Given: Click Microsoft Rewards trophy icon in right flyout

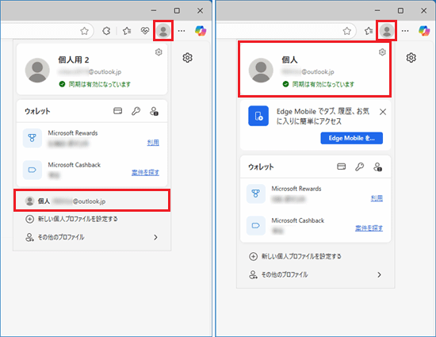Looking at the screenshot, I should tap(256, 193).
